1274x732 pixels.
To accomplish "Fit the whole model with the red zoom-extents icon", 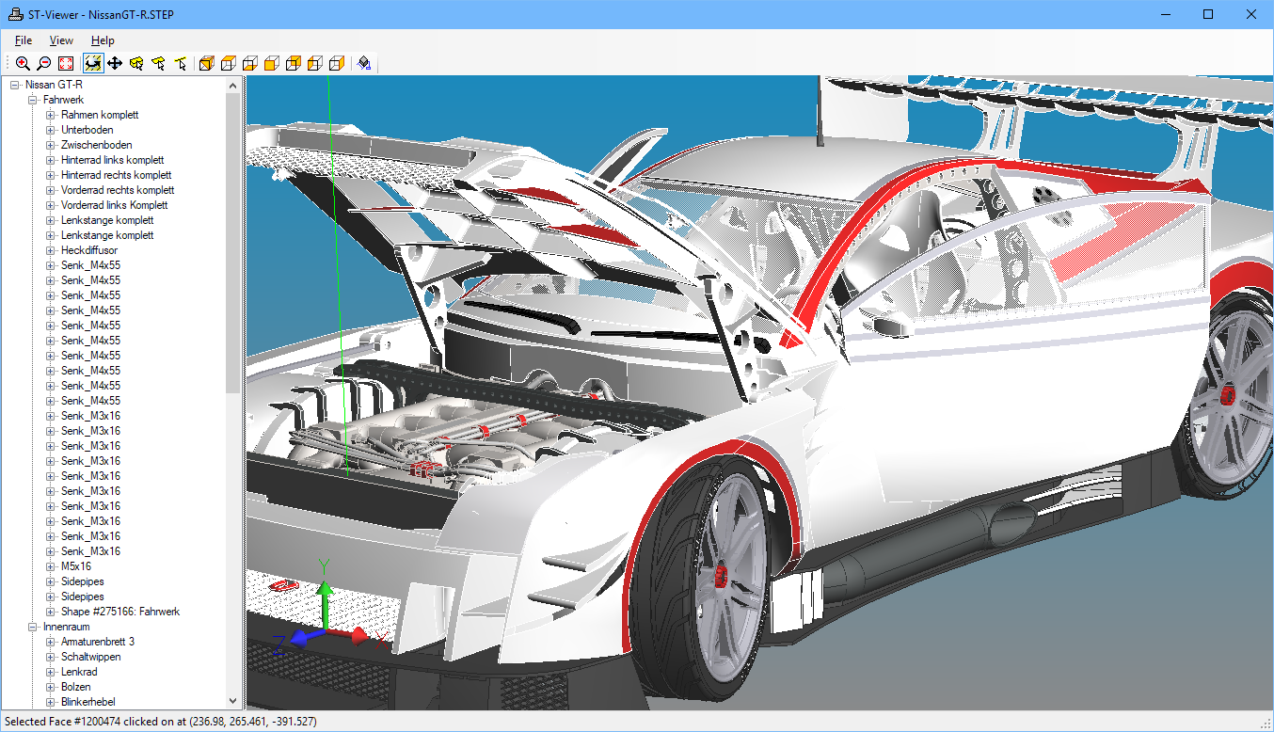I will pyautogui.click(x=66, y=63).
